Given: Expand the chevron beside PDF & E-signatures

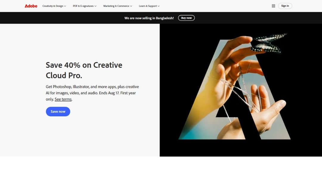Looking at the screenshot, I should 95,6.
